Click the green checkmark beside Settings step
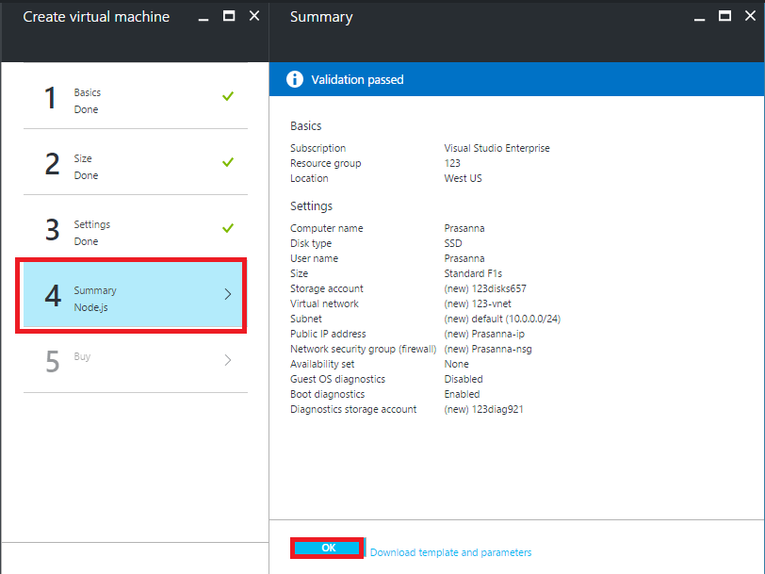Image resolution: width=765 pixels, height=574 pixels. coord(228,228)
